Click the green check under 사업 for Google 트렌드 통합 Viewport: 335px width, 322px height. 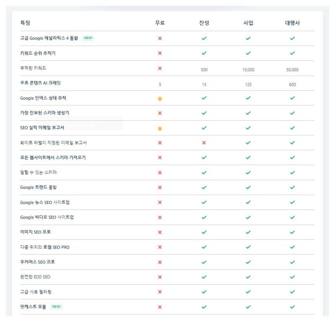tap(248, 187)
